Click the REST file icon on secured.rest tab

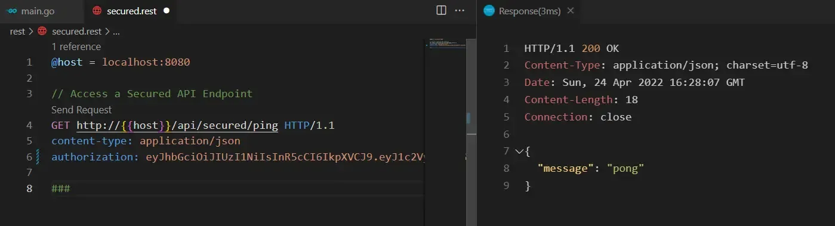97,11
